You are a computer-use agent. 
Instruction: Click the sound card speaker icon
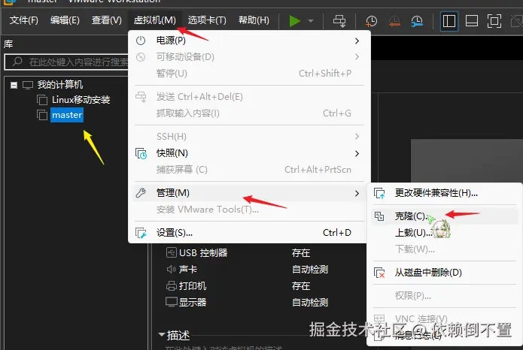tap(171, 269)
